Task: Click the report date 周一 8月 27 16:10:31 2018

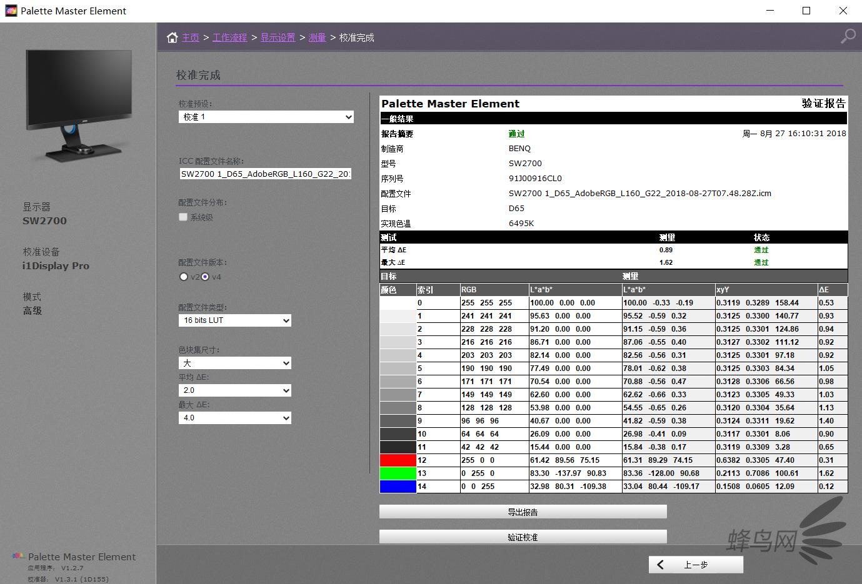Action: [x=794, y=134]
